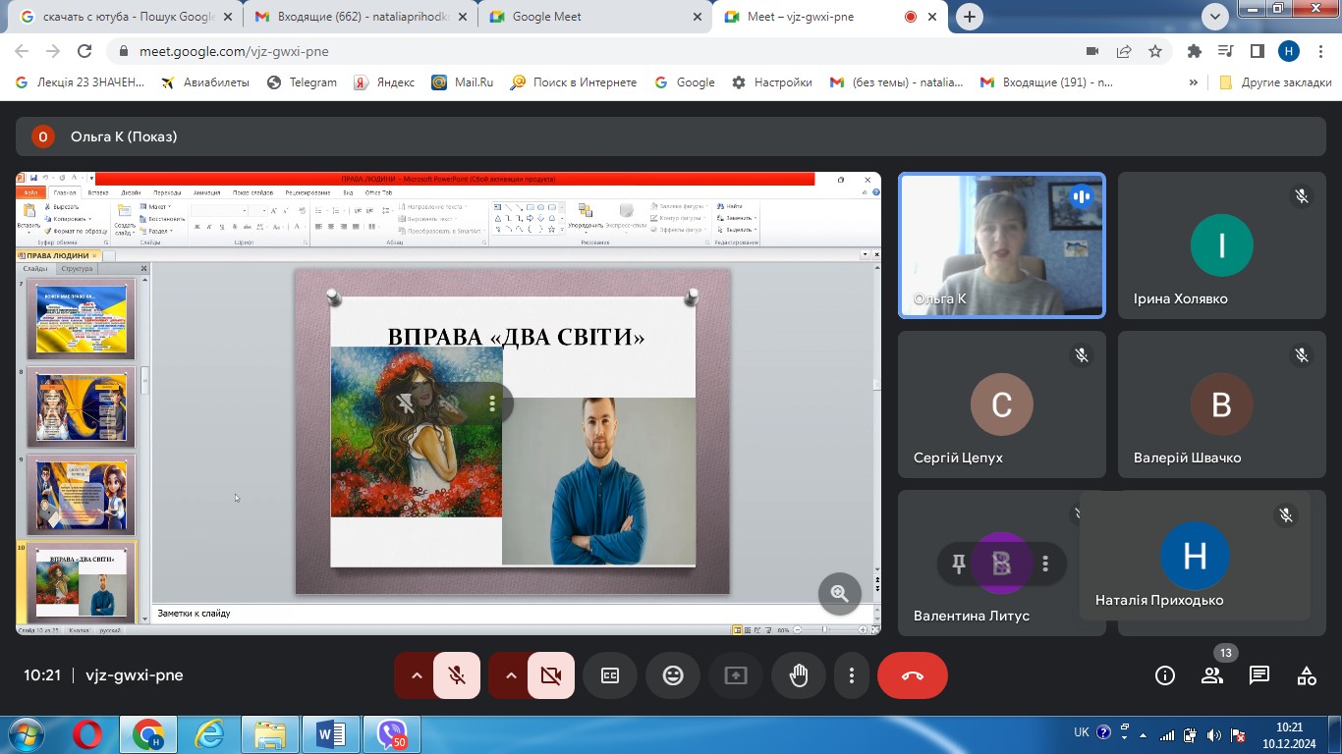This screenshot has height=754, width=1342.
Task: Turn on the camera
Action: (550, 675)
